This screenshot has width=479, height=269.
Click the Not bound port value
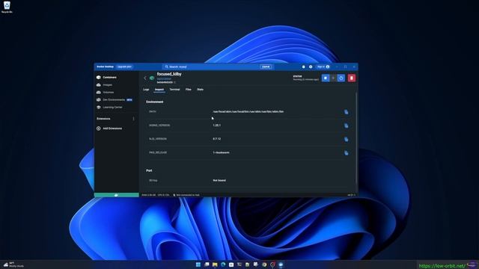(x=219, y=180)
